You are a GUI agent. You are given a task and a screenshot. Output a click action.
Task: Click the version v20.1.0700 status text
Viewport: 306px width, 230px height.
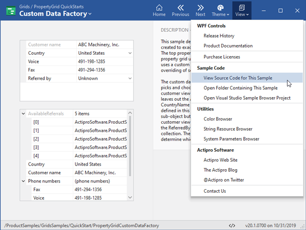[270, 225]
